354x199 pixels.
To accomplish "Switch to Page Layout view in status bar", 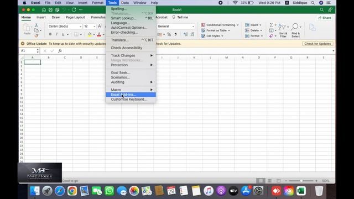I will tap(269, 181).
